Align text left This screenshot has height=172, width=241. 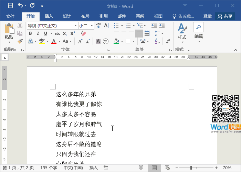[x=116, y=33]
